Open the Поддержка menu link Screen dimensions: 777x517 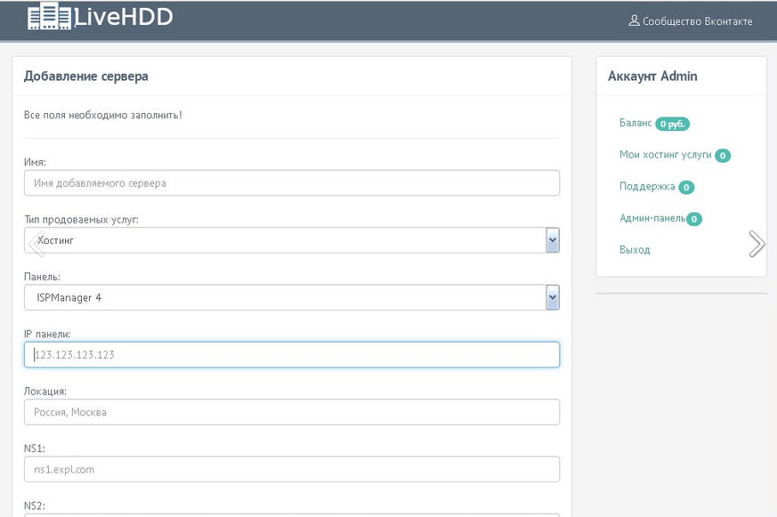[648, 187]
